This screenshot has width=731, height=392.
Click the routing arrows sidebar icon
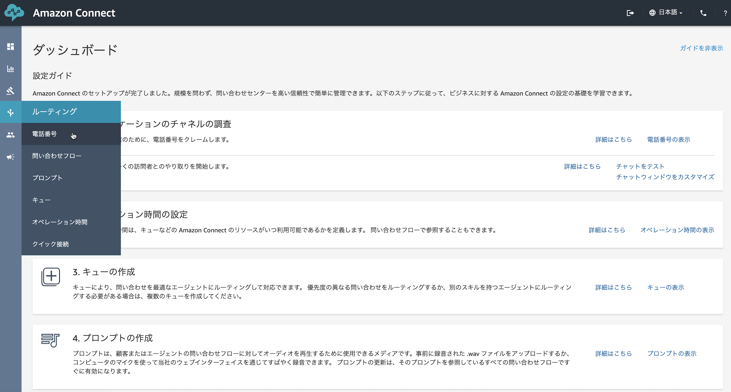(10, 113)
